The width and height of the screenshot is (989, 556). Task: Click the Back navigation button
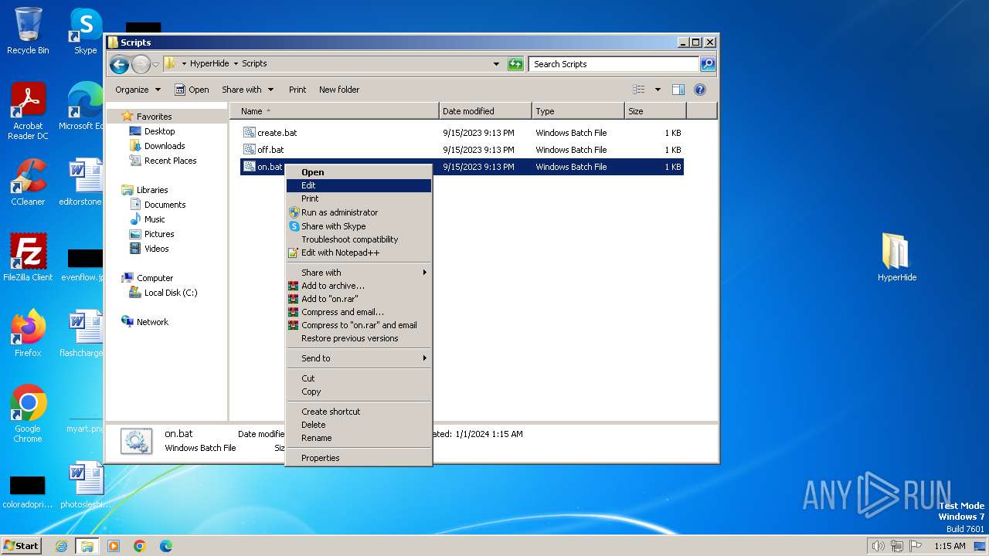point(119,64)
